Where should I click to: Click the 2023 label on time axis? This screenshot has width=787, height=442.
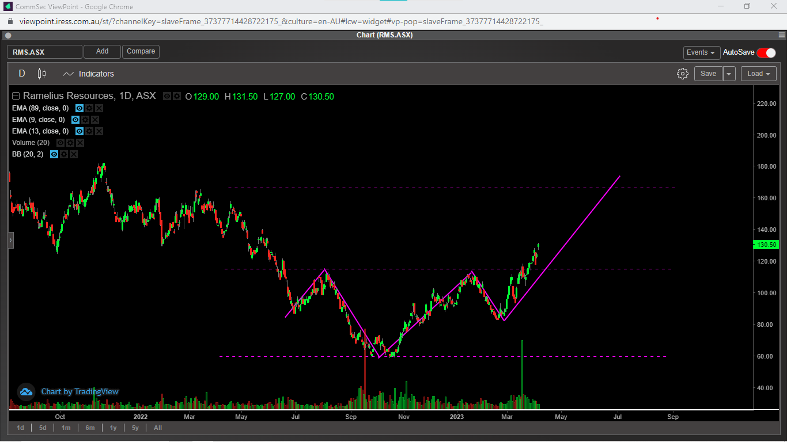pyautogui.click(x=457, y=417)
